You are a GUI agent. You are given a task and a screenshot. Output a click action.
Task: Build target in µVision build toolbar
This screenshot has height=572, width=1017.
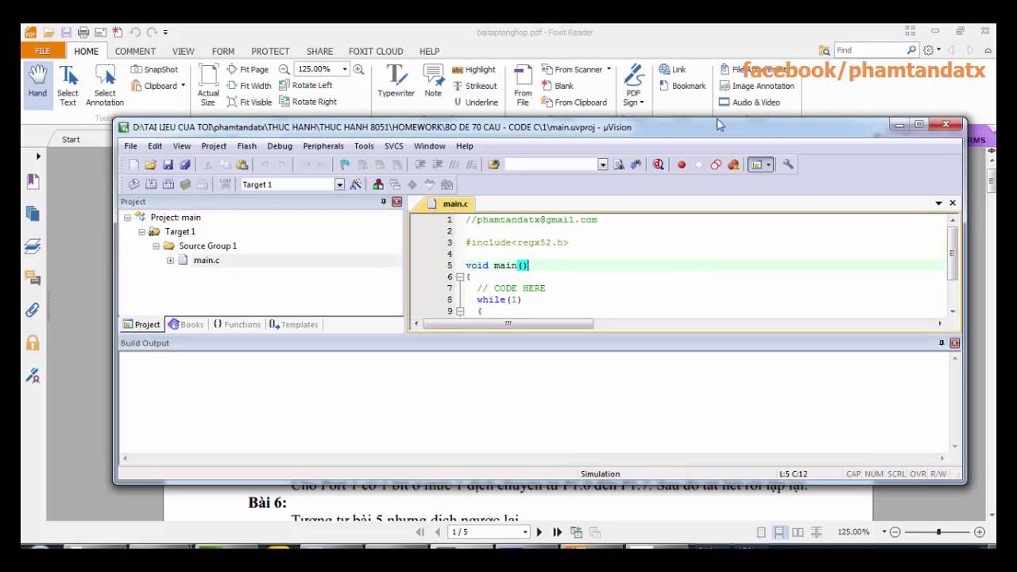[151, 184]
